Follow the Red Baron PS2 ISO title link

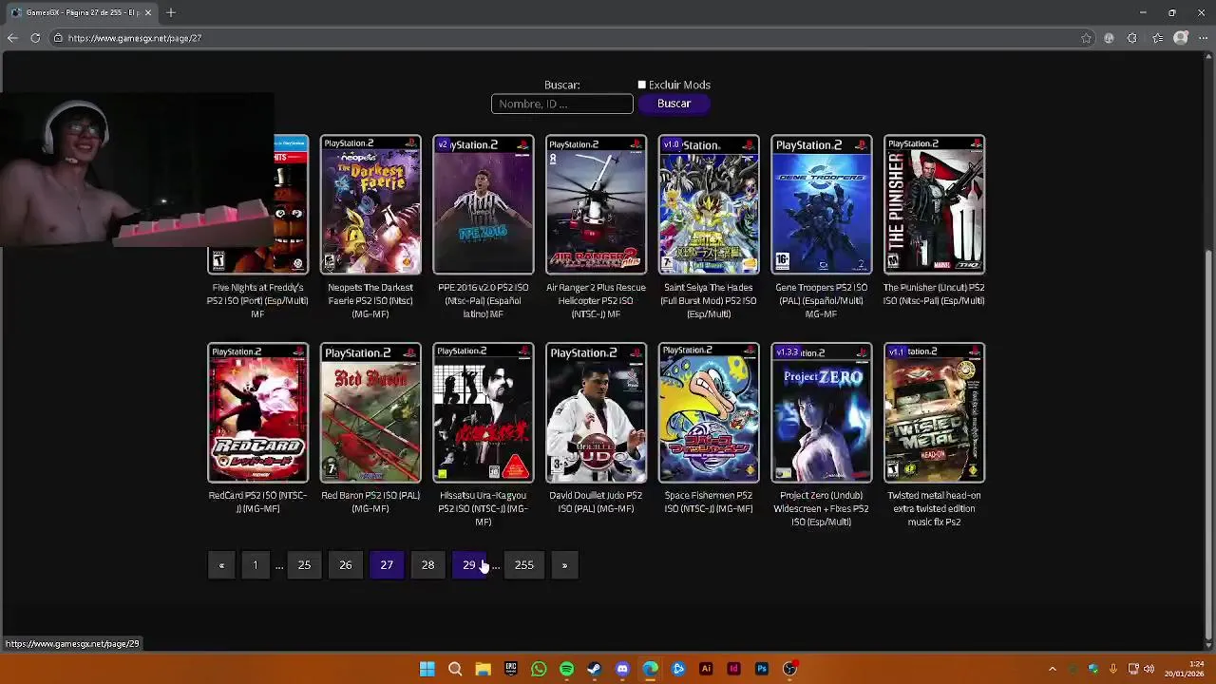pyautogui.click(x=370, y=502)
